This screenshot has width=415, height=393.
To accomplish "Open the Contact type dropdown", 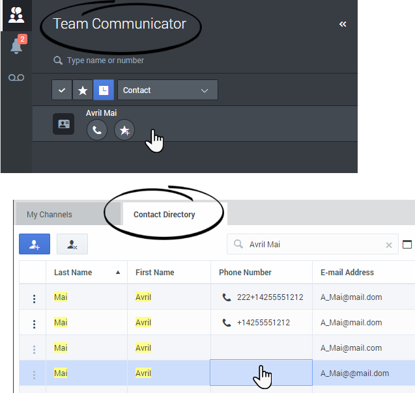I will click(x=167, y=90).
